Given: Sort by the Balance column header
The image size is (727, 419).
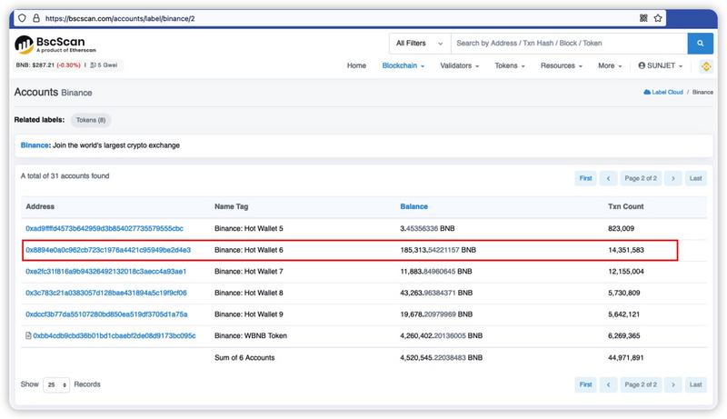Looking at the screenshot, I should (414, 206).
